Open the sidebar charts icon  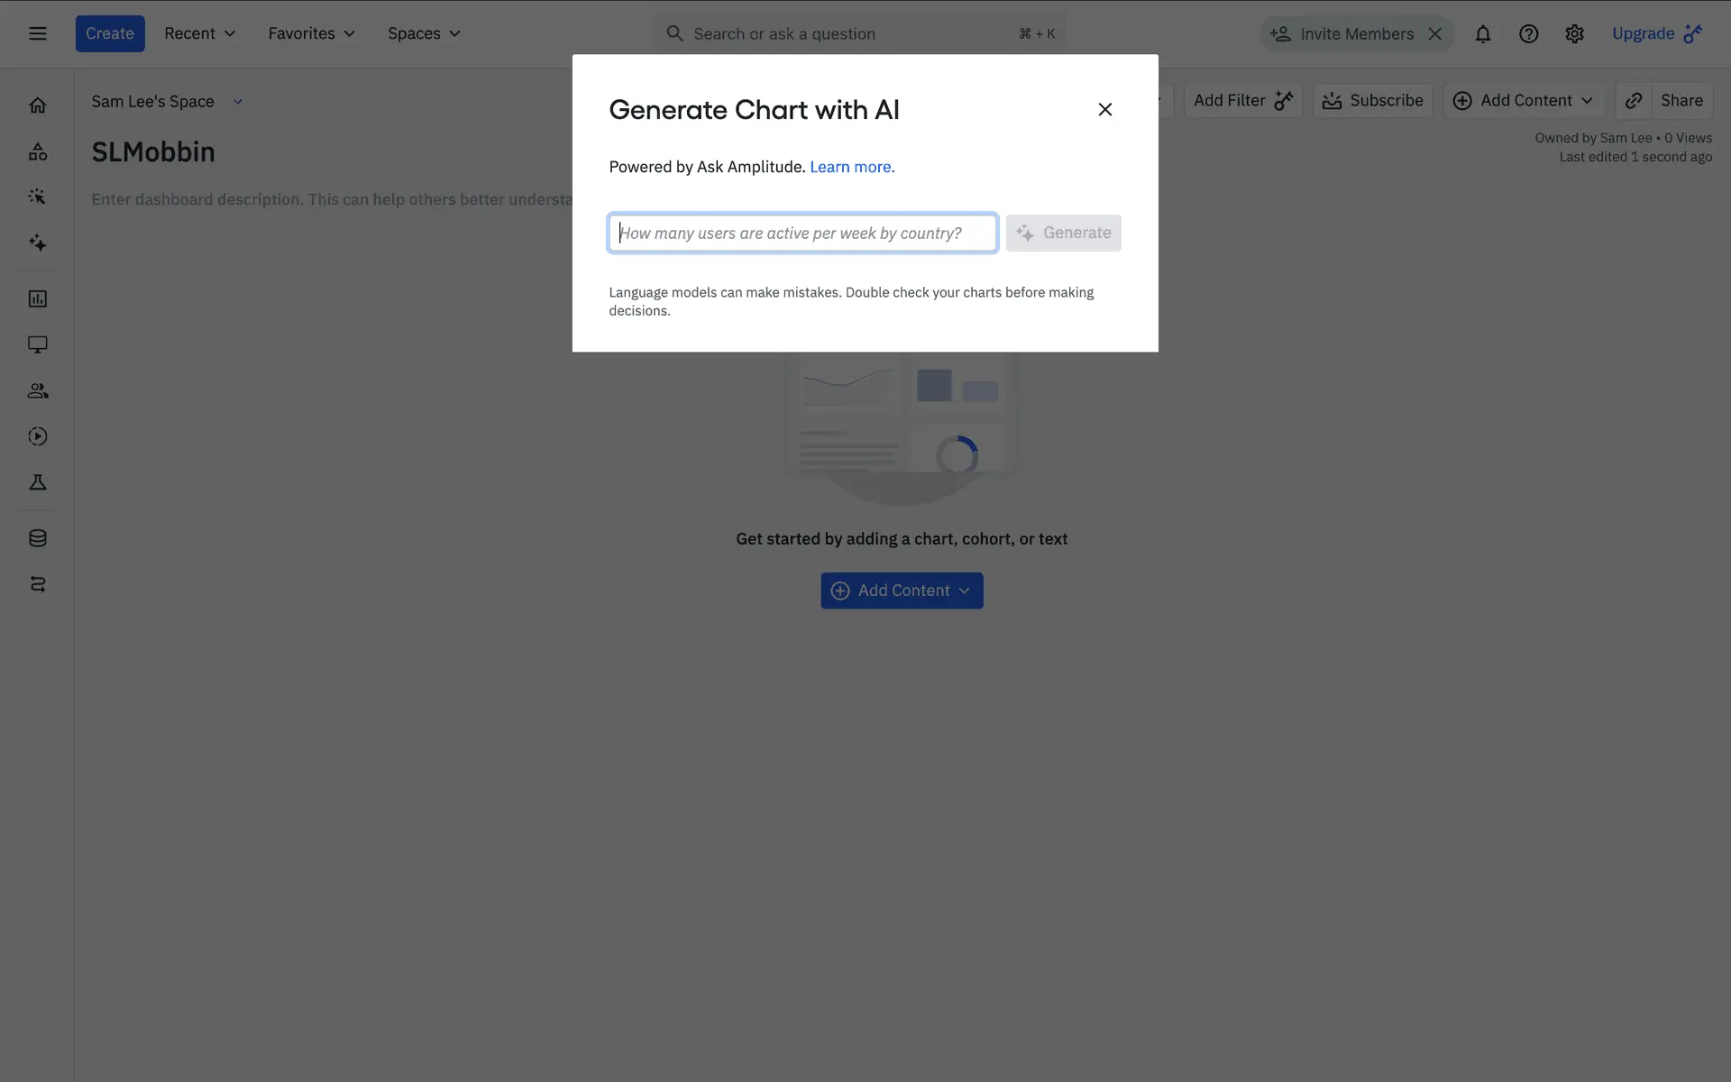[x=37, y=298]
